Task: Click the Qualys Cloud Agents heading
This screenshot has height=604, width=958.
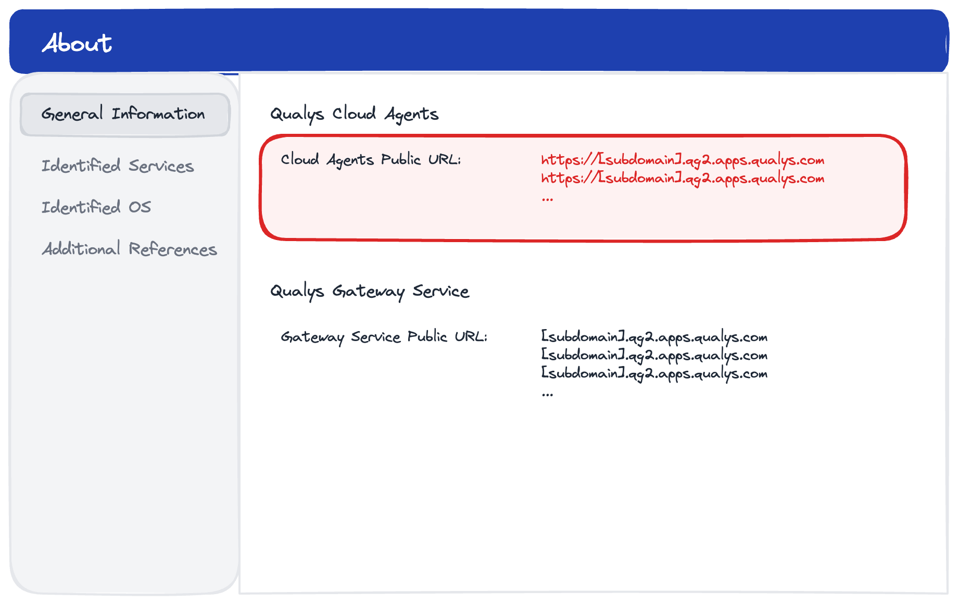Action: point(354,113)
